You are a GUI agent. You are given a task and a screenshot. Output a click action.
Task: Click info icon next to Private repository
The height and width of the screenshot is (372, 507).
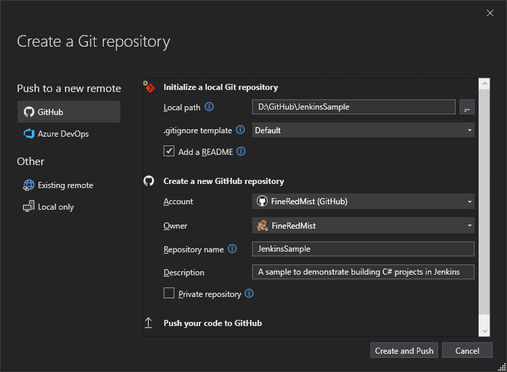249,293
